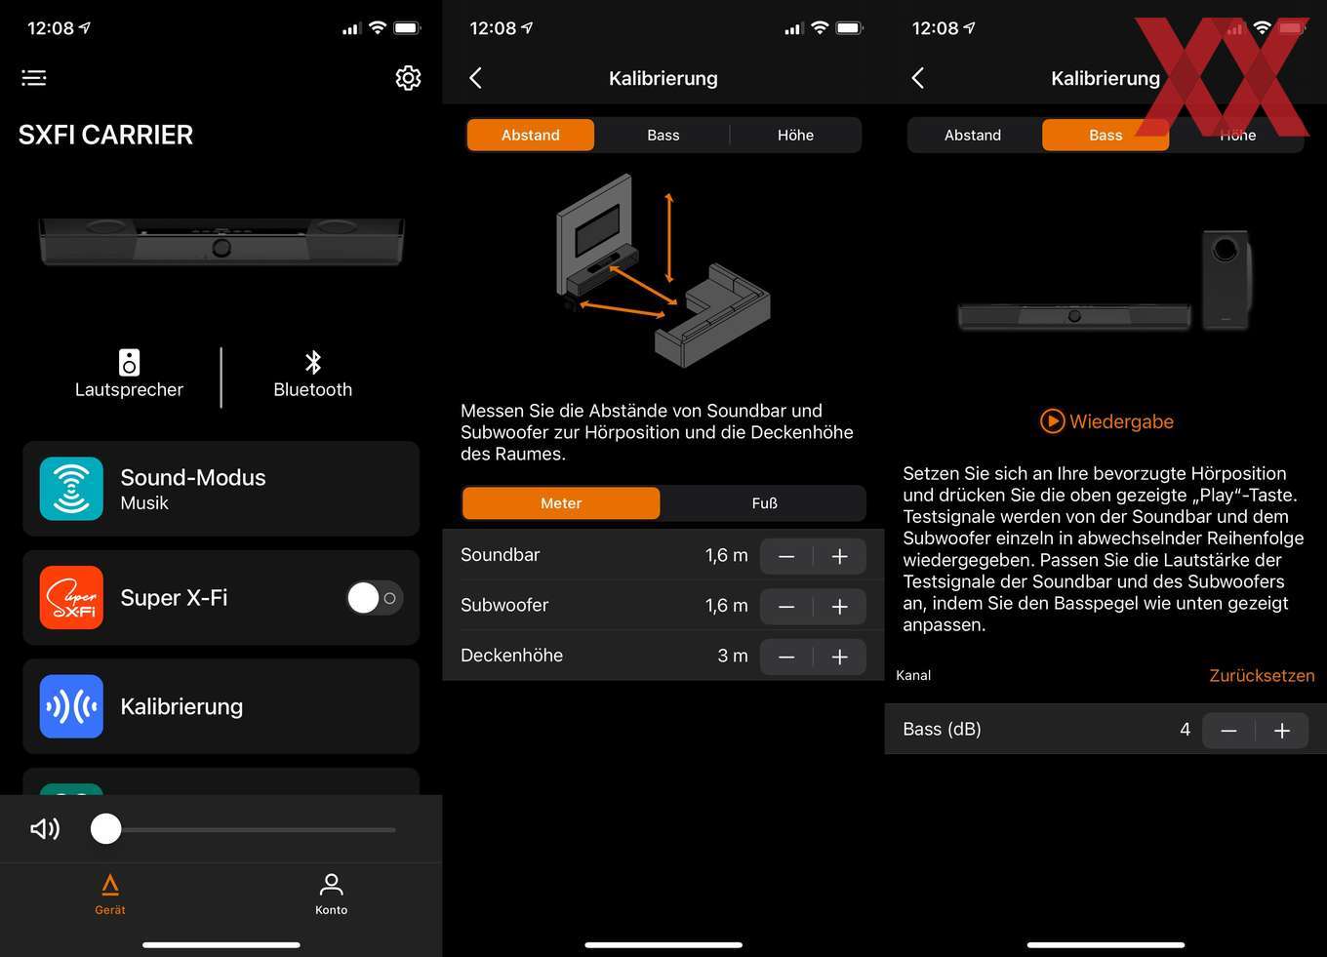This screenshot has height=957, width=1327.
Task: Decrease Bass (dB) with minus
Action: pos(1228,731)
